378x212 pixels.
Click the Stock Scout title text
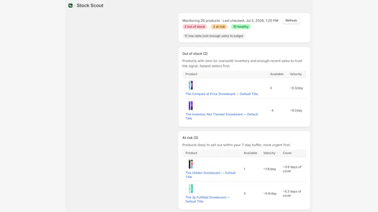click(x=90, y=6)
